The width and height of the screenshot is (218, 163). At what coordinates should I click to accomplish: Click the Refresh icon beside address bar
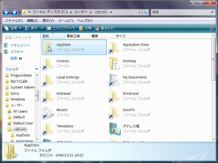click(146, 12)
